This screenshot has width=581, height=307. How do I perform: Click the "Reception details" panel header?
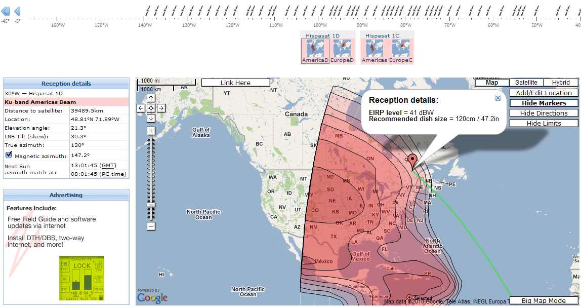66,84
